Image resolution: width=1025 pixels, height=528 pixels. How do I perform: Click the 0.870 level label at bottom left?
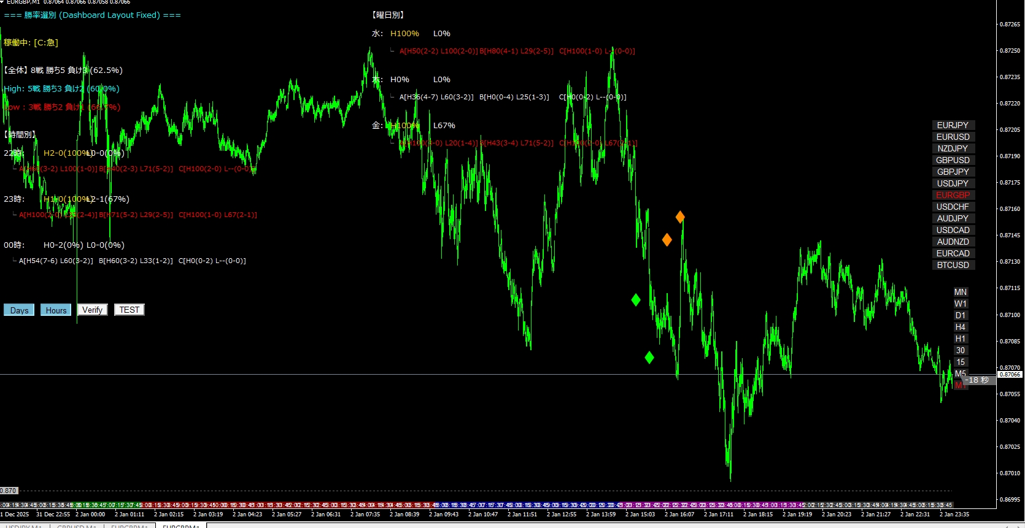click(9, 491)
